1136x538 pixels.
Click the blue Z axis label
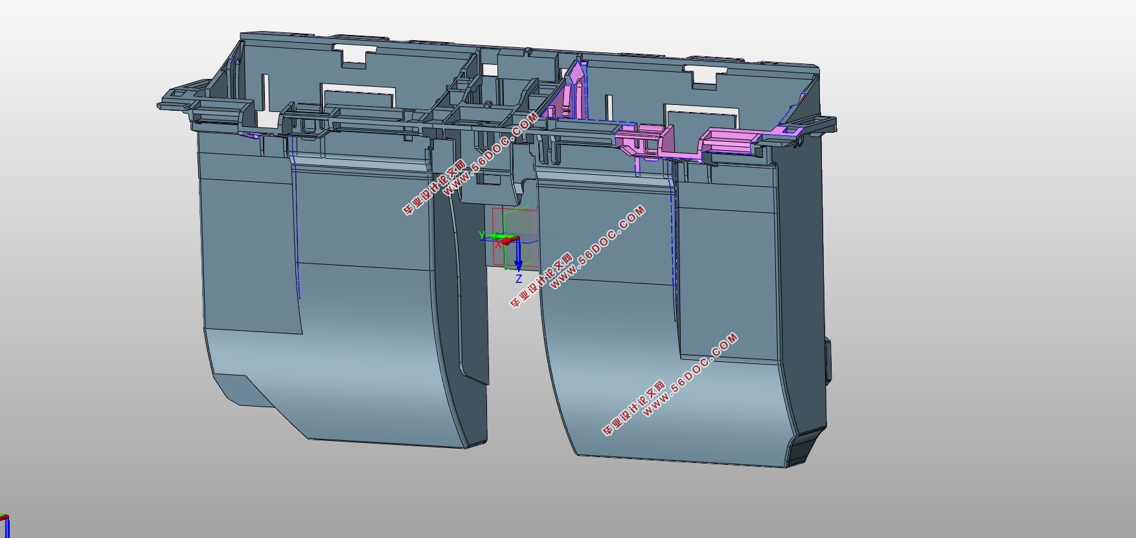click(519, 279)
